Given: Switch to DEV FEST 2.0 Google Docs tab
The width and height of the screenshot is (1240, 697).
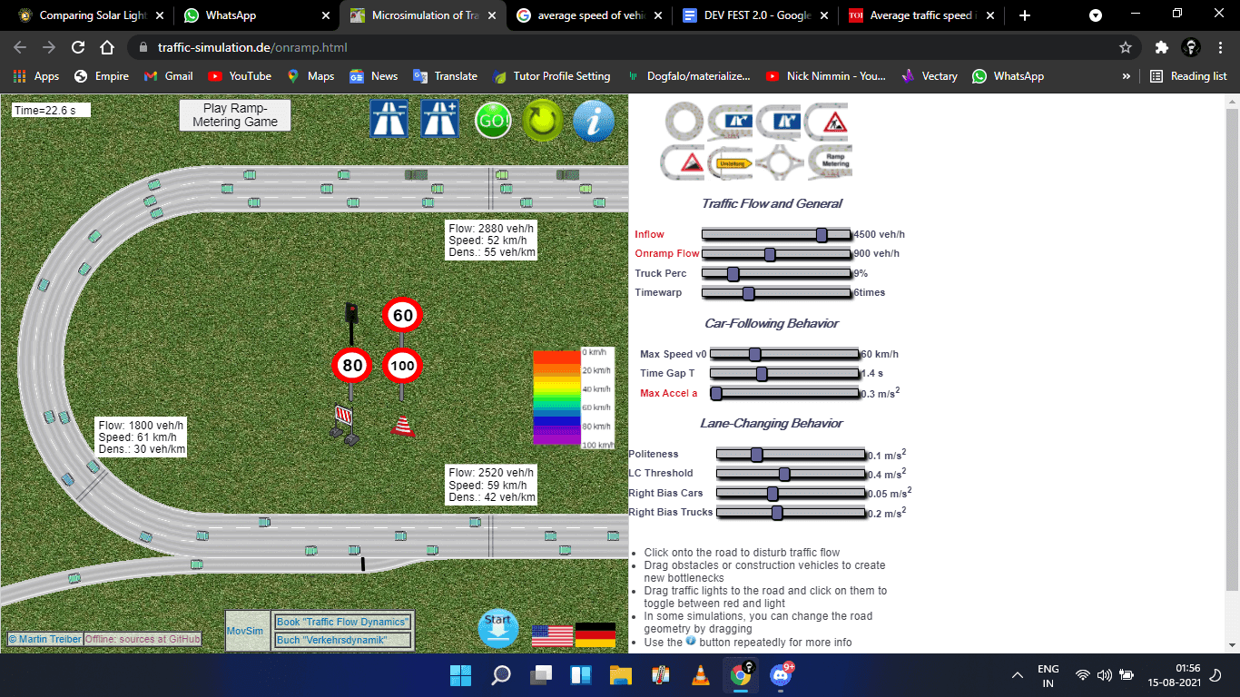Looking at the screenshot, I should pyautogui.click(x=753, y=15).
